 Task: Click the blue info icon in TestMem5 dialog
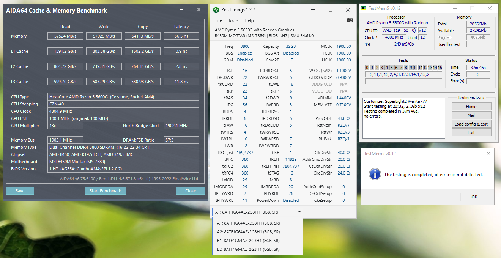click(375, 175)
